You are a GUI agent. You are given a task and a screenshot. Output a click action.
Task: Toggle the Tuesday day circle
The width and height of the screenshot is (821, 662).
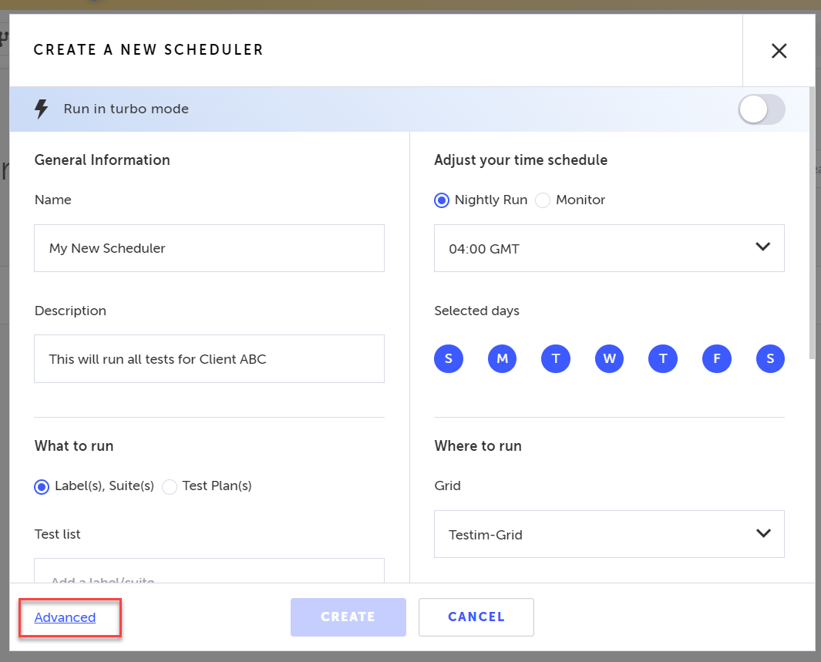tap(556, 358)
